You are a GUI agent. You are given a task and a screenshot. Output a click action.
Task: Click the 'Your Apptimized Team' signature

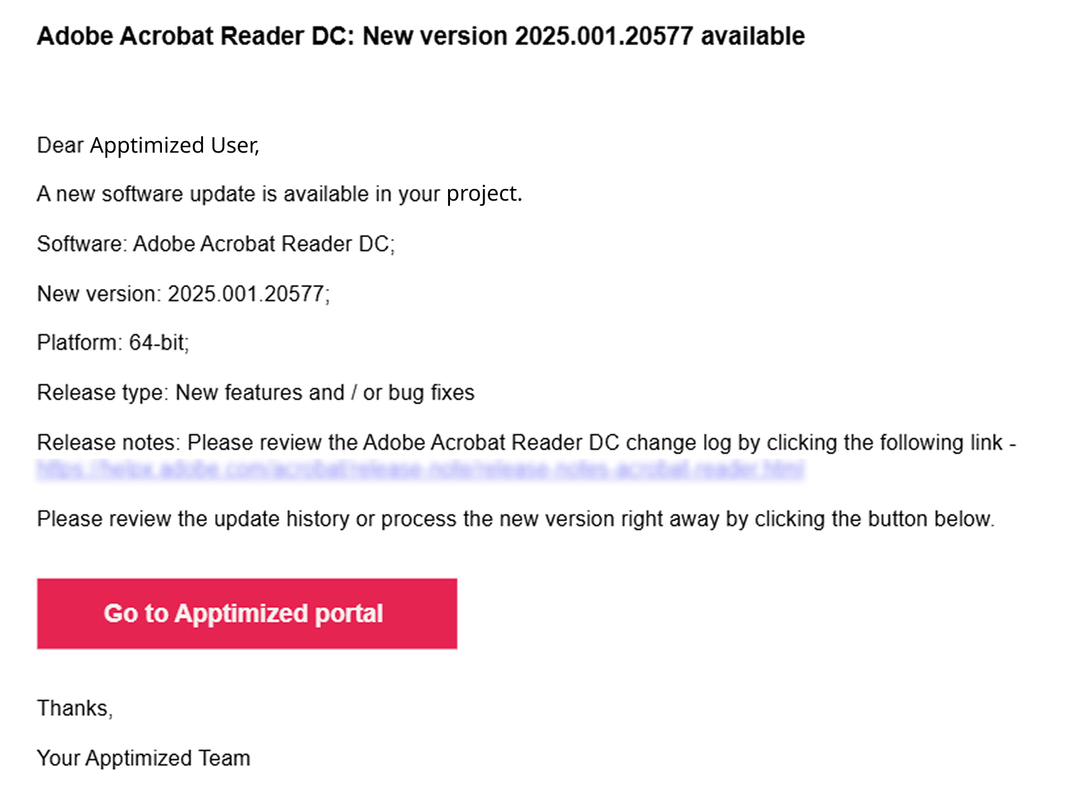pyautogui.click(x=143, y=758)
